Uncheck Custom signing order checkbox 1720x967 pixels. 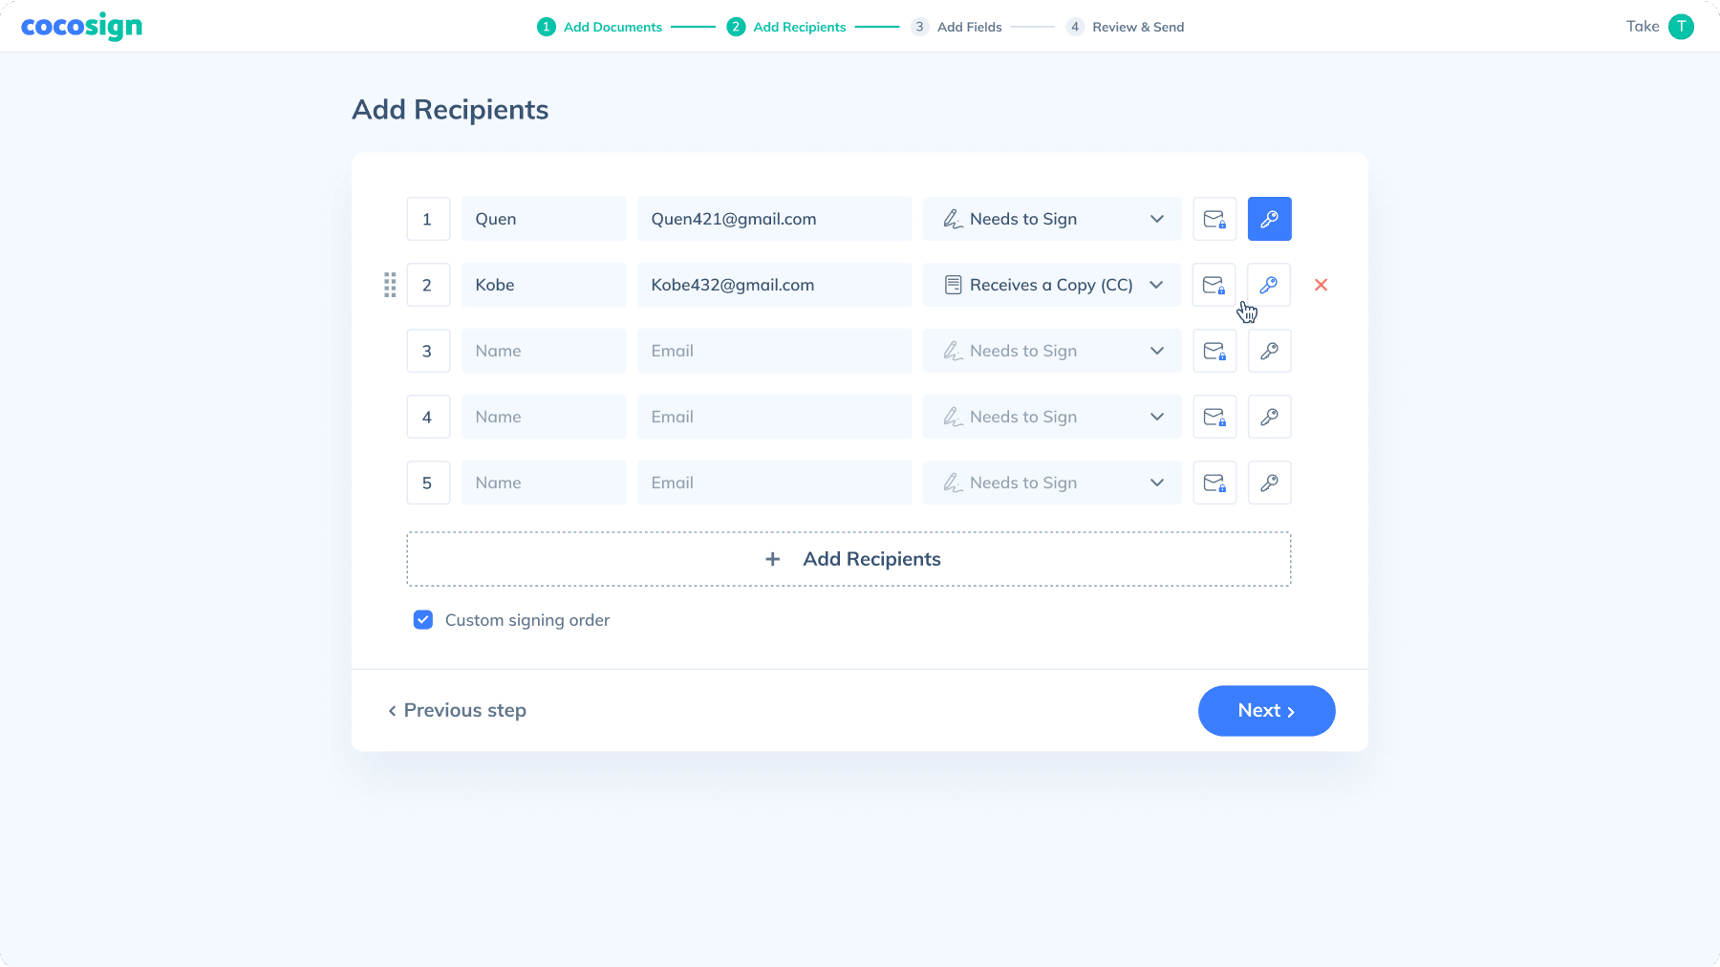coord(423,620)
